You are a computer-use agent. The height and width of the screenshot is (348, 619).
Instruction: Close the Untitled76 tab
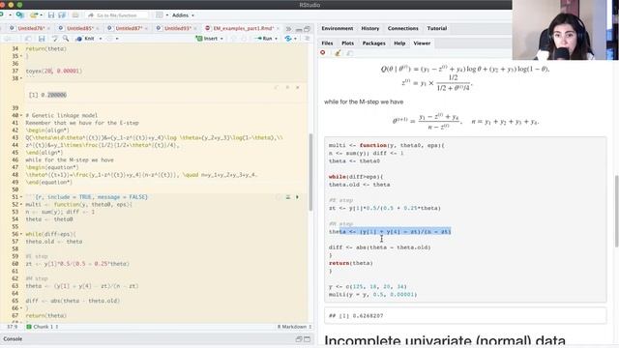pos(48,28)
